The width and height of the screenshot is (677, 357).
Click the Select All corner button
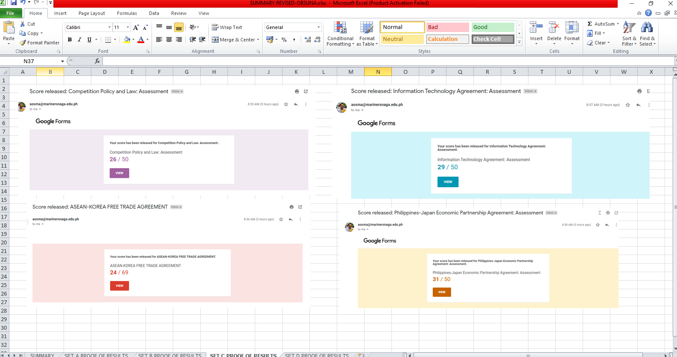pyautogui.click(x=4, y=72)
